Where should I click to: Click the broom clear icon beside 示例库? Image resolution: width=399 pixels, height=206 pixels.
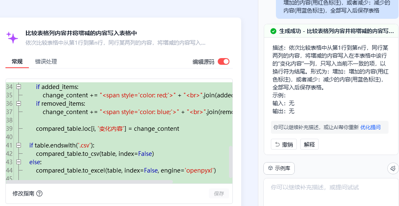pos(393,168)
